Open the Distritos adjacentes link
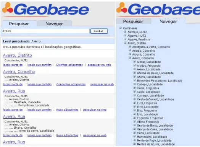Viewport: 200px width, 147px height. 69,65
